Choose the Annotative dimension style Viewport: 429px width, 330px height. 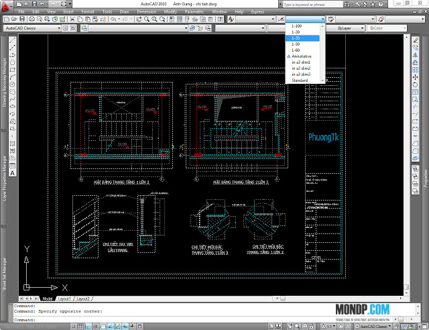pyautogui.click(x=302, y=56)
